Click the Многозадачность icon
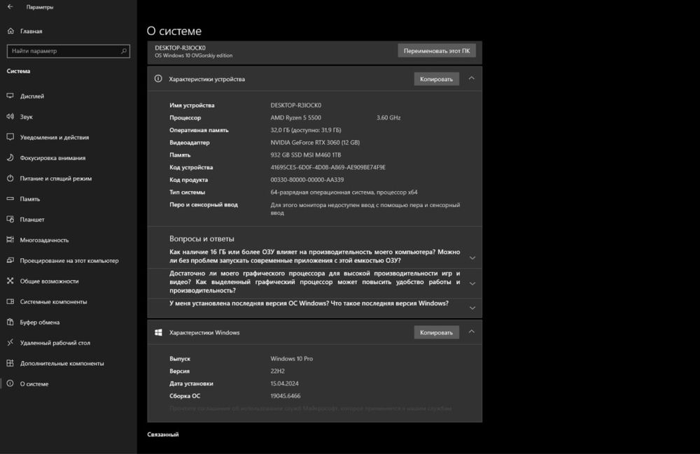This screenshot has width=700, height=454. point(10,239)
